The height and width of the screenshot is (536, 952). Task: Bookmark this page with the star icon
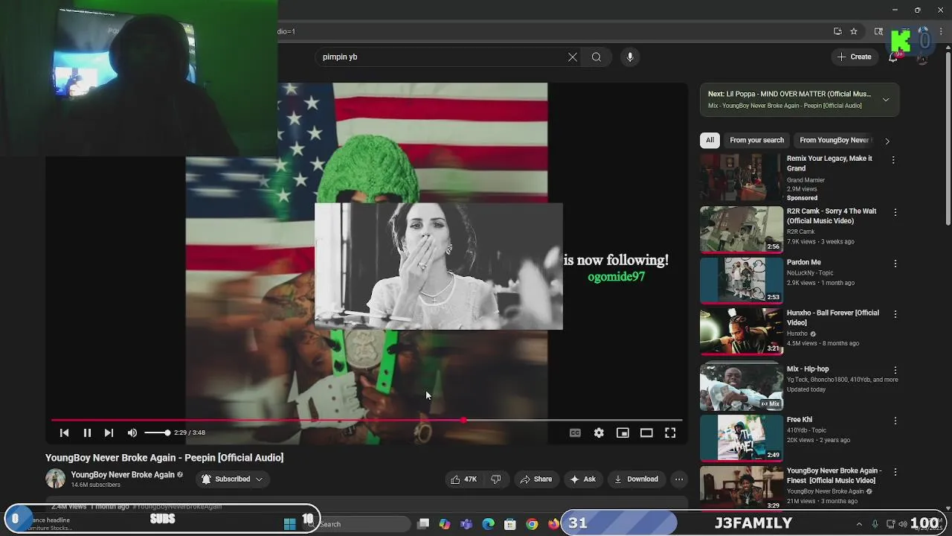[x=854, y=31]
